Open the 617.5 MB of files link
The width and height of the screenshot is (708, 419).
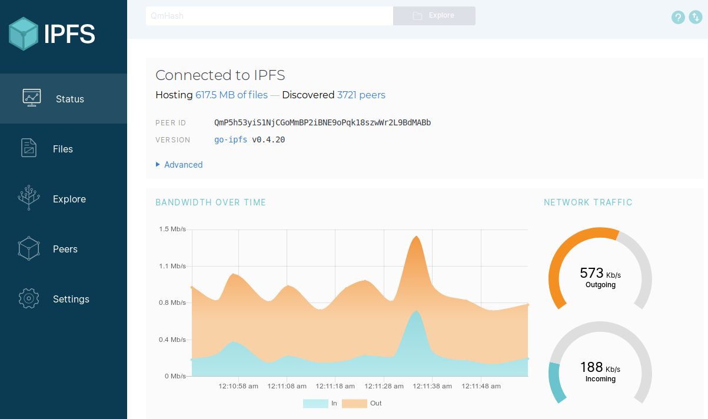click(232, 95)
